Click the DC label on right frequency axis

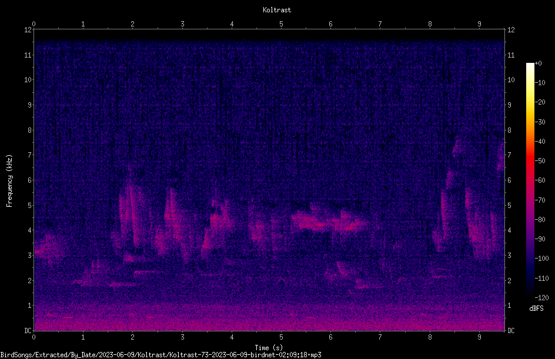click(x=511, y=331)
